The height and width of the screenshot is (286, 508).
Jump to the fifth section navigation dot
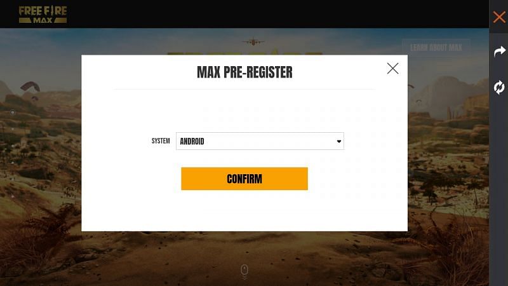pos(13,179)
